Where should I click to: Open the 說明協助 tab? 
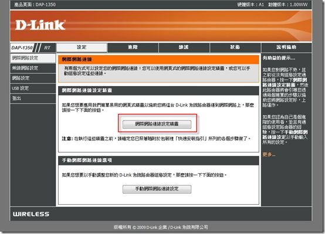(x=286, y=47)
